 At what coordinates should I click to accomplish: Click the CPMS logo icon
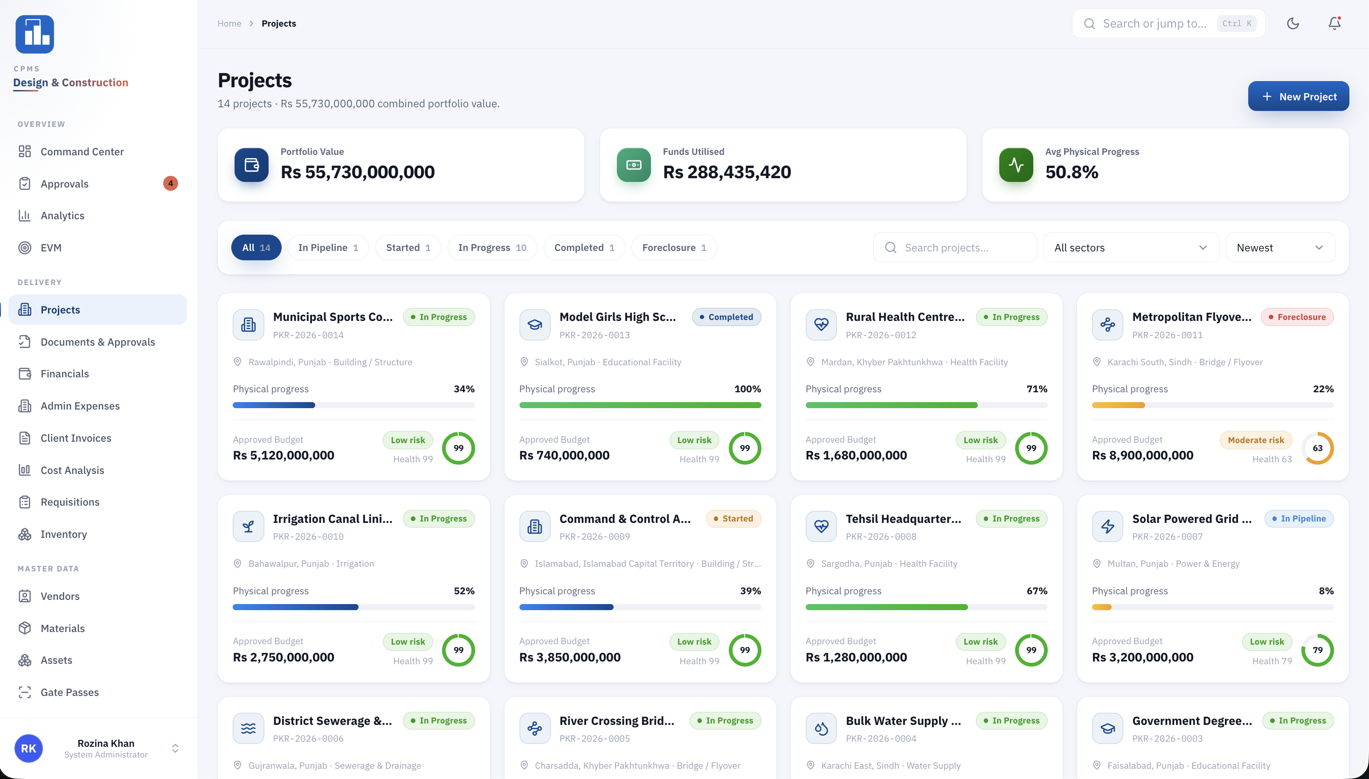pyautogui.click(x=35, y=34)
